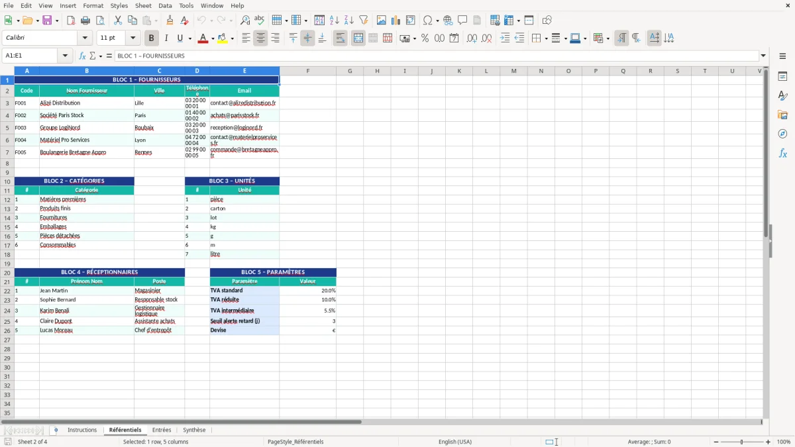Insert a hyperlink
Image resolution: width=795 pixels, height=447 pixels.
[448, 21]
